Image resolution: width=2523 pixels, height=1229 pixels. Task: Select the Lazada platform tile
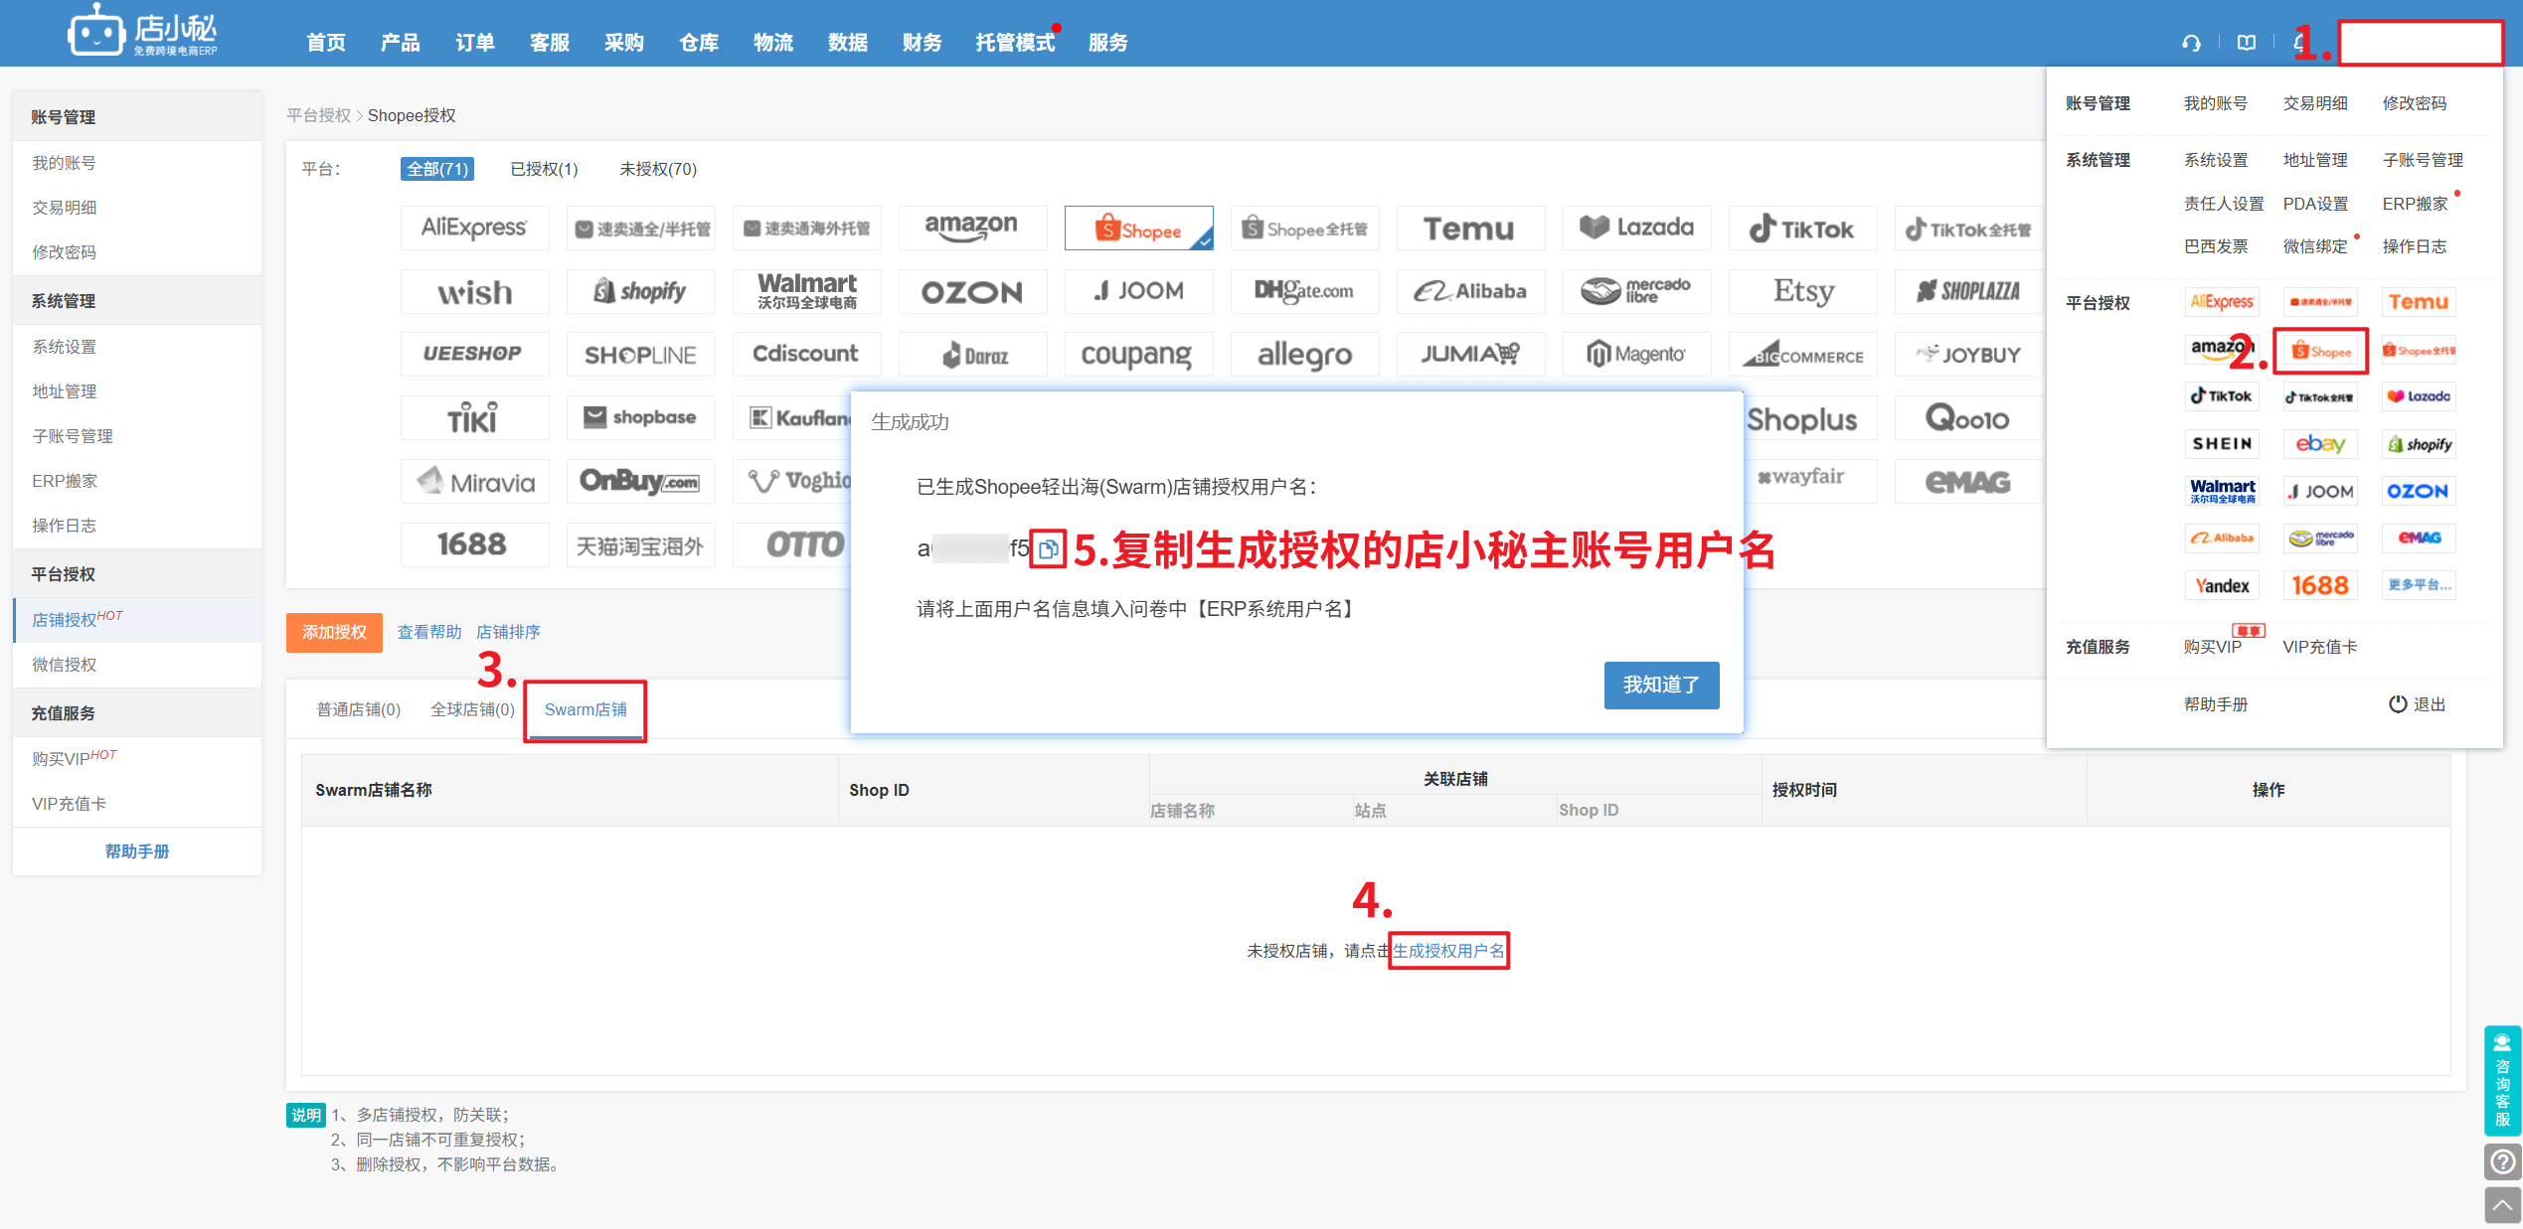[x=1636, y=229]
